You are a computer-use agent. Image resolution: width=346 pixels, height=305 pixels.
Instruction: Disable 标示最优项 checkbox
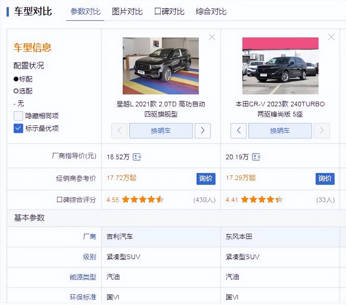click(x=18, y=128)
